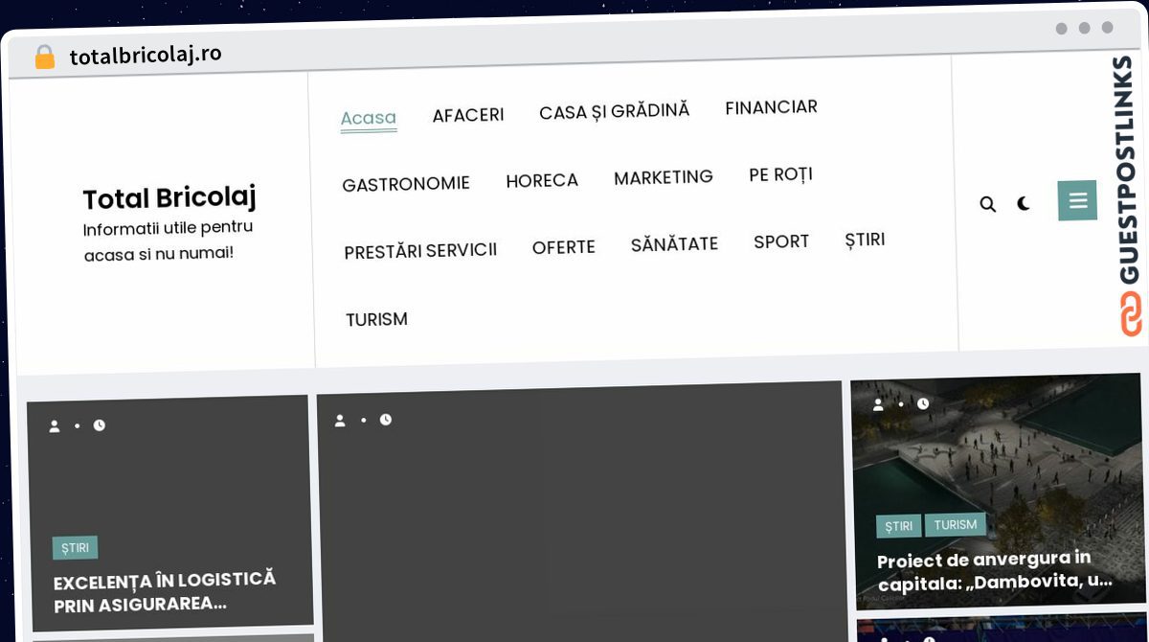Click the totalbricolaj.ro address text
Screen dimensions: 1149x642
click(146, 56)
